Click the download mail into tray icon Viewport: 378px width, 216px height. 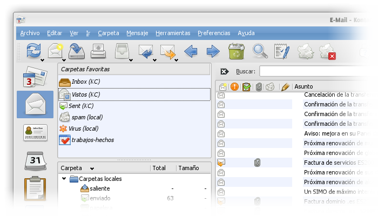pyautogui.click(x=77, y=51)
